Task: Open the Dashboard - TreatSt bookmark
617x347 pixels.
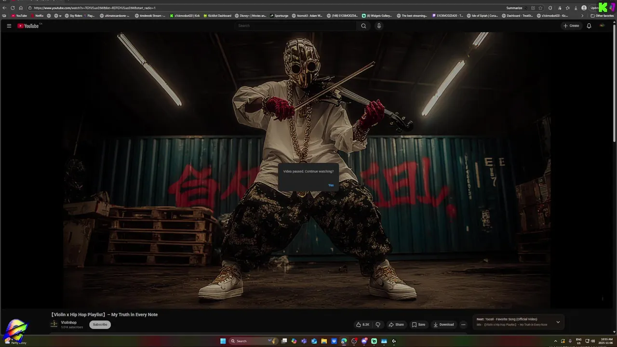Action: tap(517, 15)
